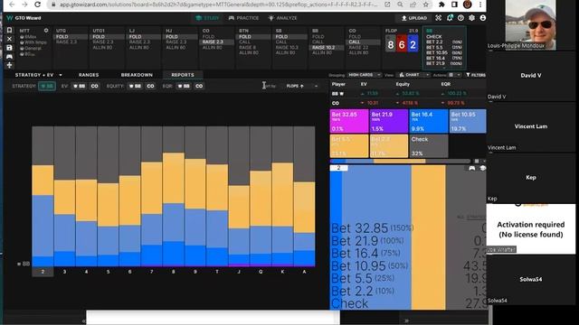Bookmark this page with the star icon
This screenshot has height=325, width=579.
point(426,5)
